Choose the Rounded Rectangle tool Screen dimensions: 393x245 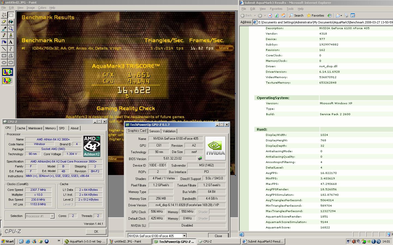[11, 63]
